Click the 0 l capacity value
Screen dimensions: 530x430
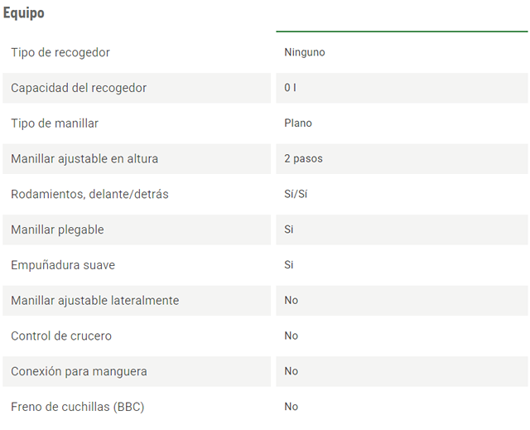(290, 88)
